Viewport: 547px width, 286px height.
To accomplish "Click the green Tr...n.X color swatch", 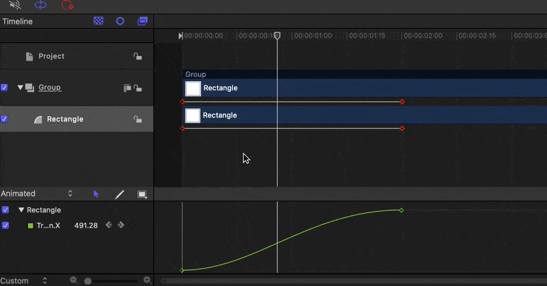I will tap(30, 226).
